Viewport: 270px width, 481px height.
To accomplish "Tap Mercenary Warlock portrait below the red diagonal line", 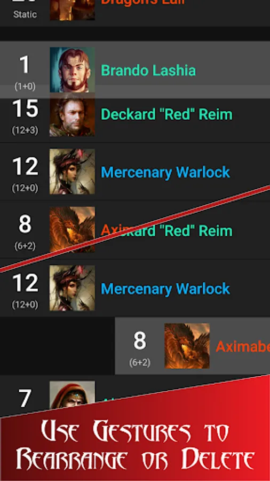I will (72, 288).
